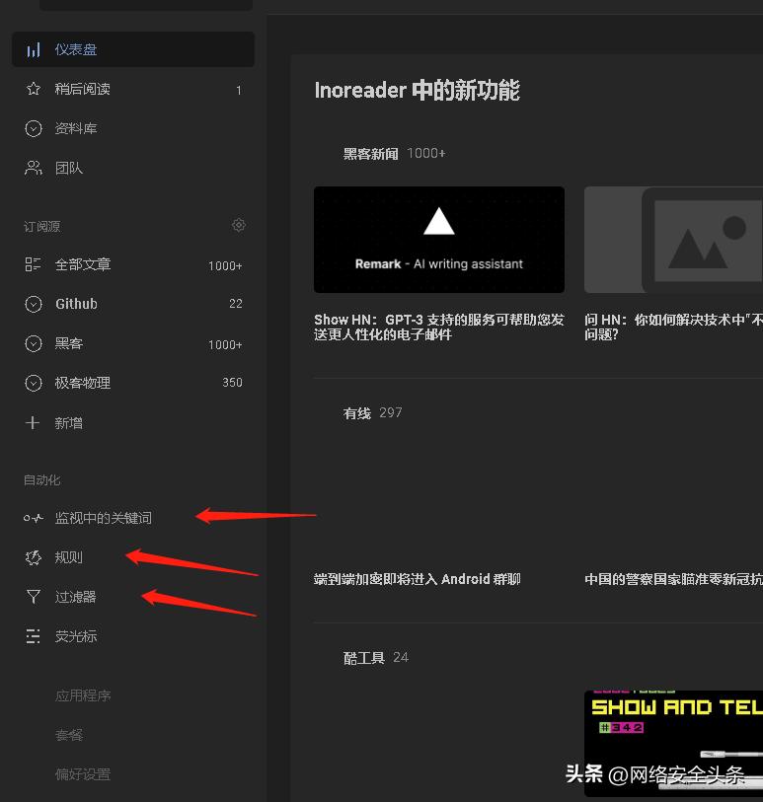Image resolution: width=763 pixels, height=802 pixels.
Task: Click the star icon beside 稍后阅读
Action: [x=34, y=89]
